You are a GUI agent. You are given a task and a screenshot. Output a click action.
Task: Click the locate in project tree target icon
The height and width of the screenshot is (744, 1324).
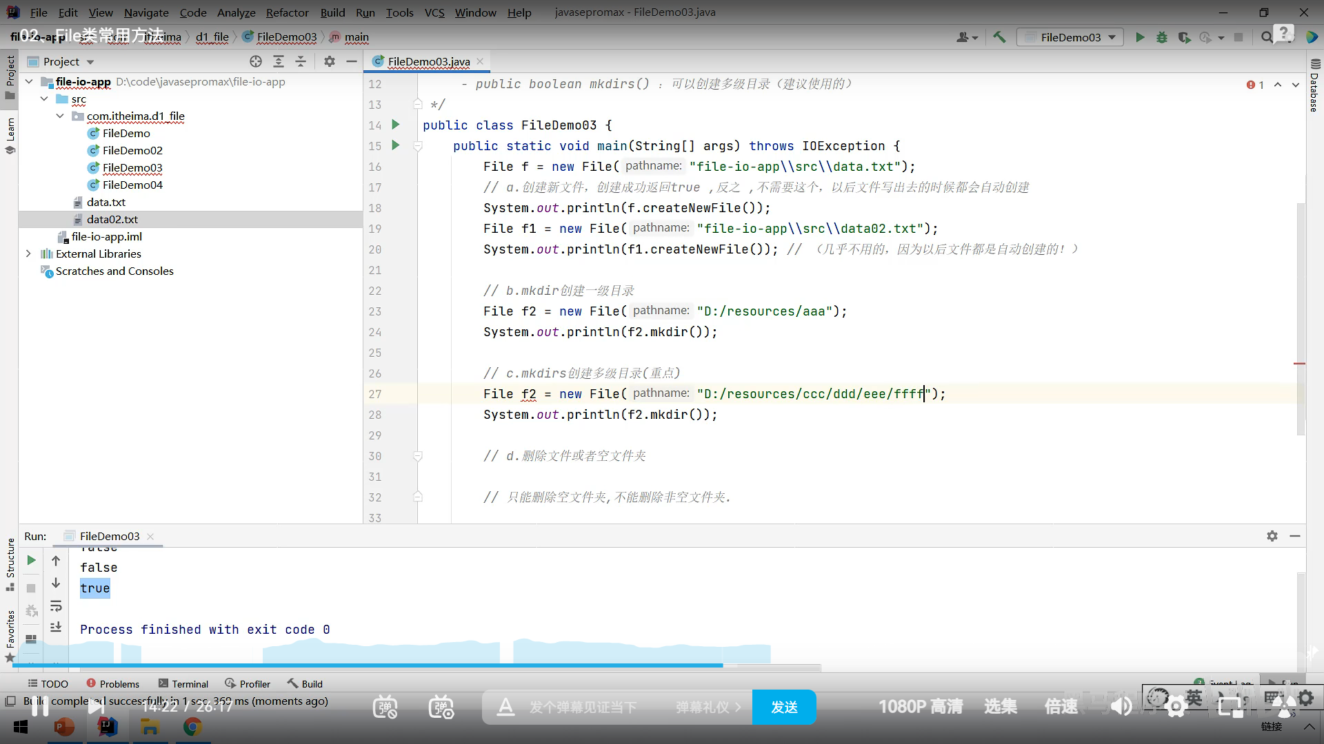pos(256,61)
